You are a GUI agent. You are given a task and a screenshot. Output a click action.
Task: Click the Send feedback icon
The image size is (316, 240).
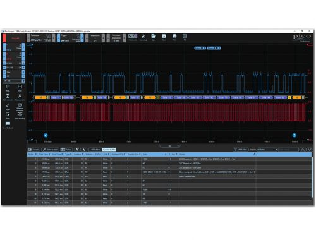point(8,125)
